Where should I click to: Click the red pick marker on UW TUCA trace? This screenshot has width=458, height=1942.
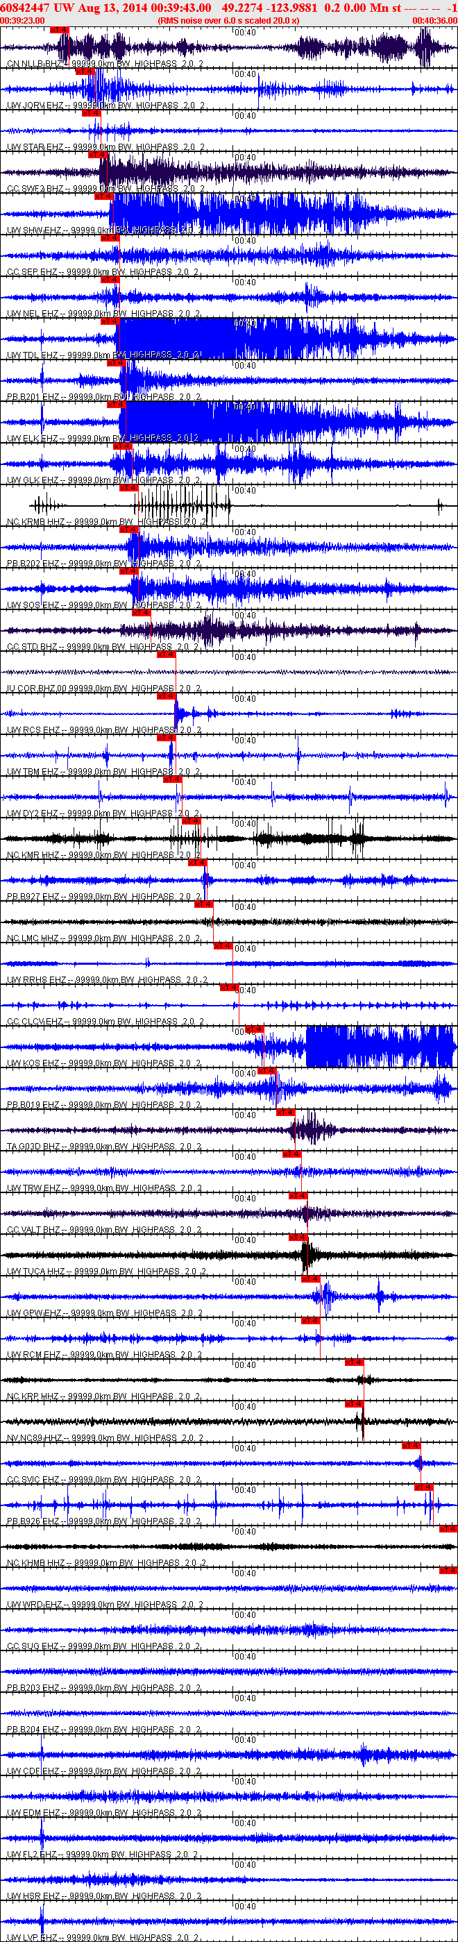[298, 1237]
